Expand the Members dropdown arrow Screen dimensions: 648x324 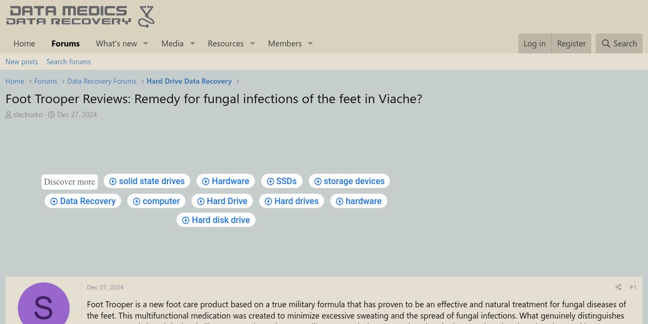[x=310, y=44]
